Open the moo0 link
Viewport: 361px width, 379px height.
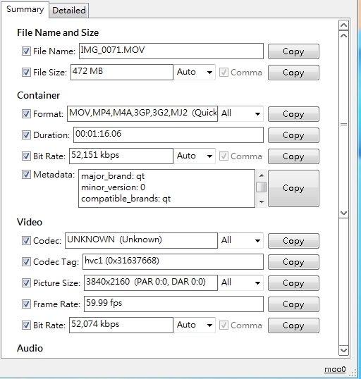tap(335, 369)
